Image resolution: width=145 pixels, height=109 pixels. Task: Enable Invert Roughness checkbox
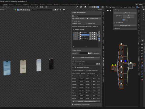click(87, 70)
